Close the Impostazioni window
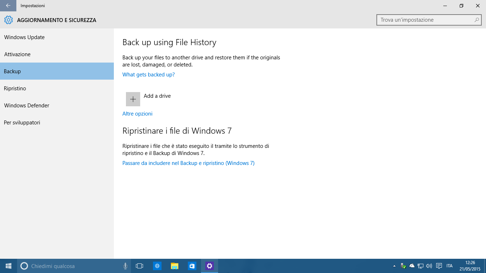The image size is (486, 273). coord(478,6)
